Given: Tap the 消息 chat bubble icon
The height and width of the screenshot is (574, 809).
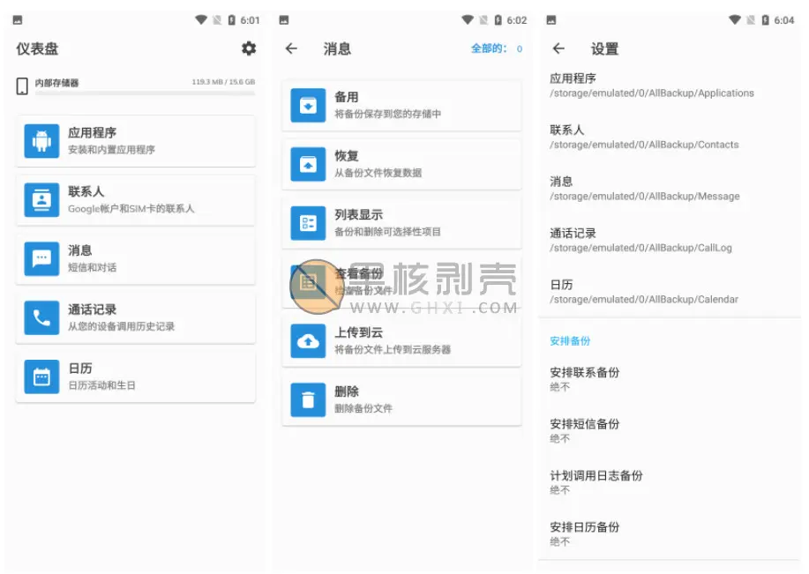Looking at the screenshot, I should coord(41,258).
